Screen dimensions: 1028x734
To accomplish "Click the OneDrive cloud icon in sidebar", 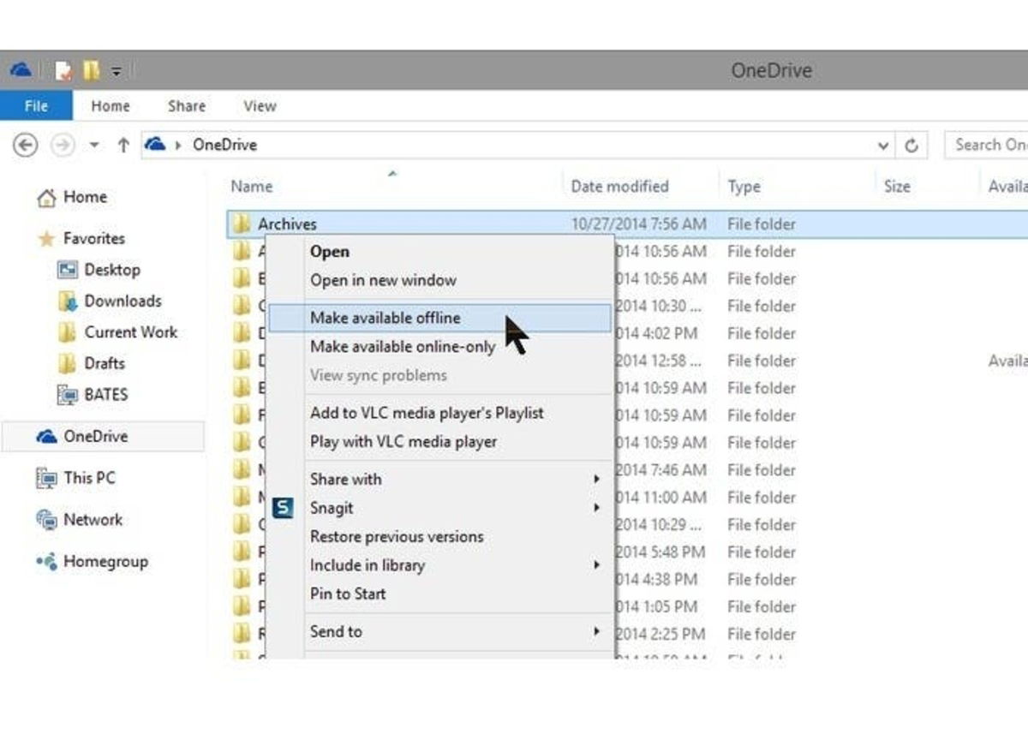I will click(x=46, y=436).
